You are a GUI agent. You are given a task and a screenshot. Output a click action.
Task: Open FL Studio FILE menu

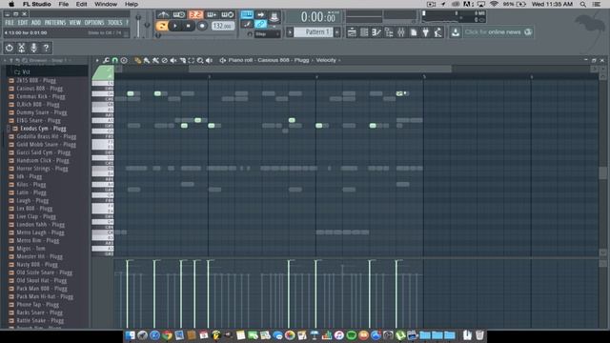pyautogui.click(x=10, y=23)
